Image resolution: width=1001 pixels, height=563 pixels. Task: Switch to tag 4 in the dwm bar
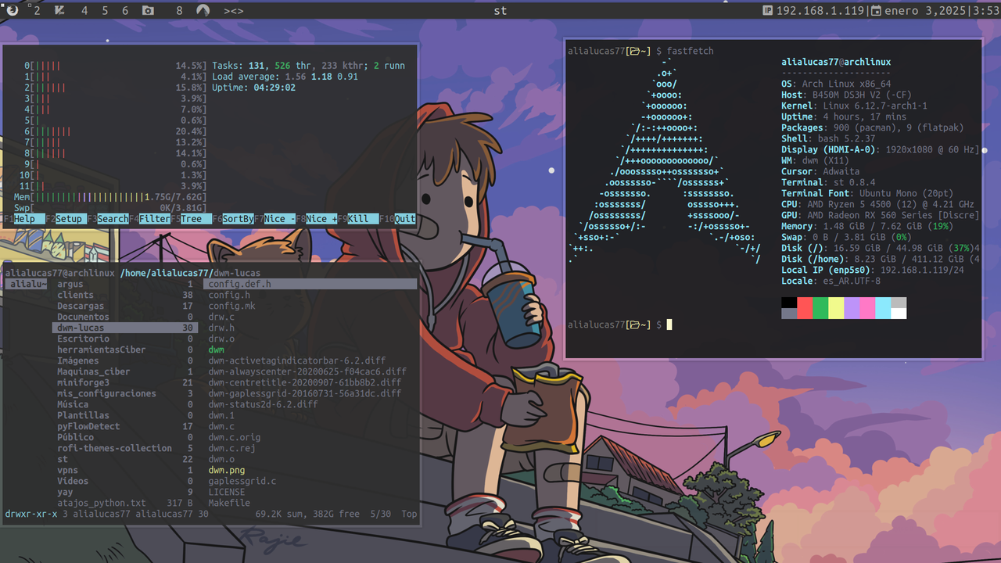[84, 10]
